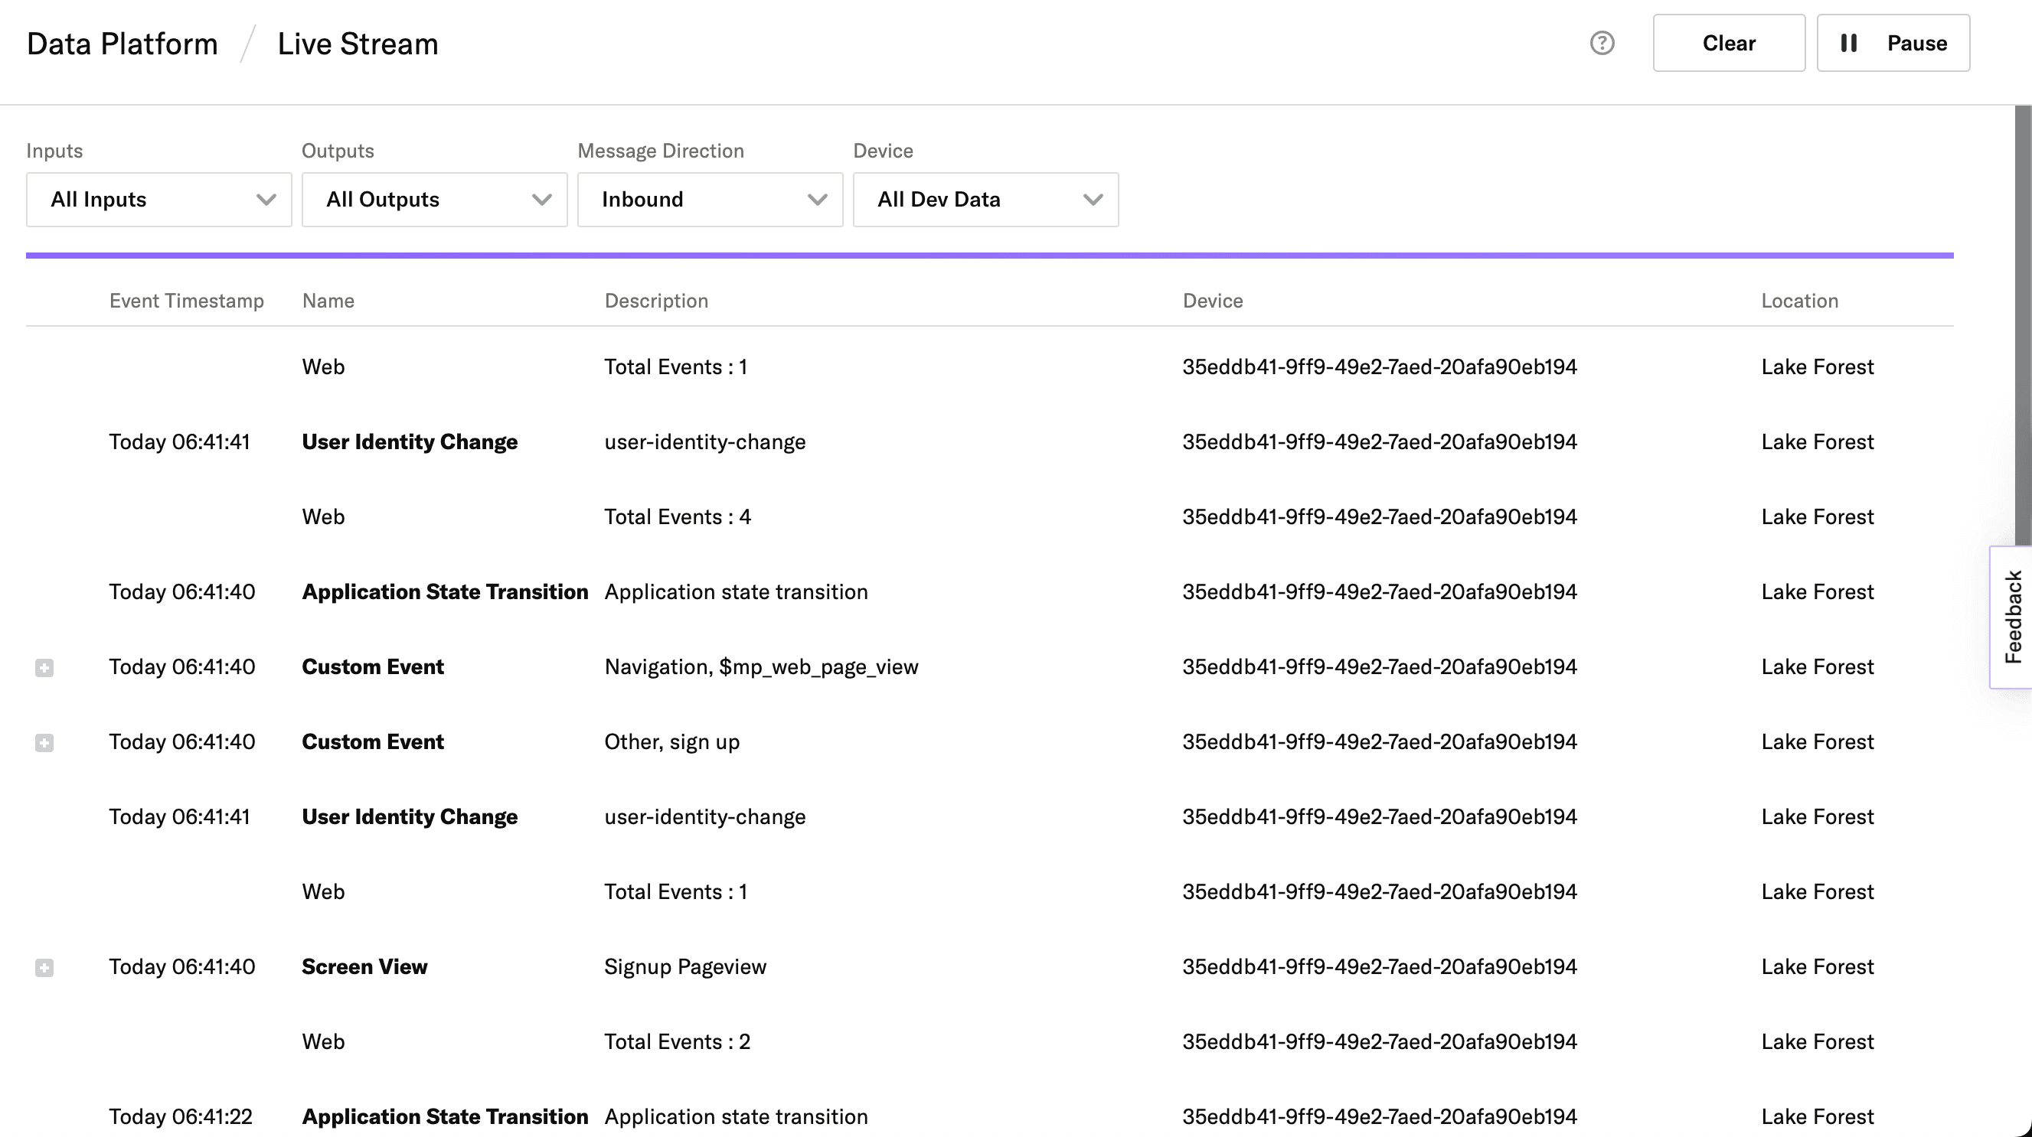2032x1137 pixels.
Task: Open the All Dev Data device dropdown
Action: coord(985,200)
